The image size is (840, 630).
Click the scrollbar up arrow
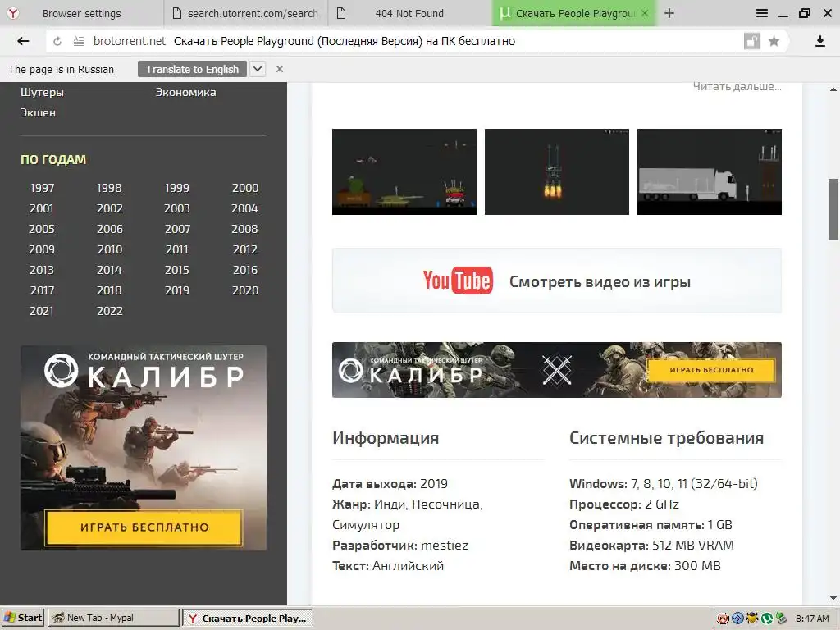[x=833, y=89]
